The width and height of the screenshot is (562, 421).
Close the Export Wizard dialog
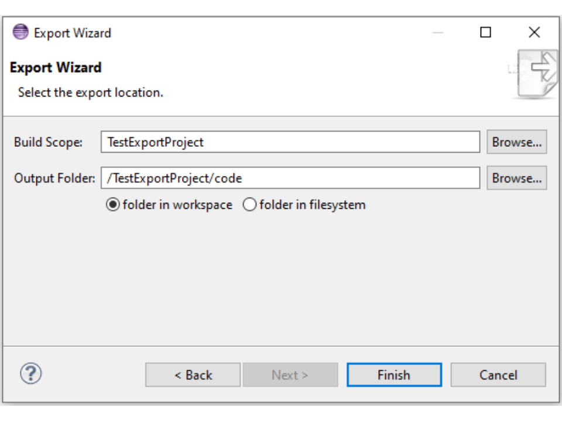(534, 33)
